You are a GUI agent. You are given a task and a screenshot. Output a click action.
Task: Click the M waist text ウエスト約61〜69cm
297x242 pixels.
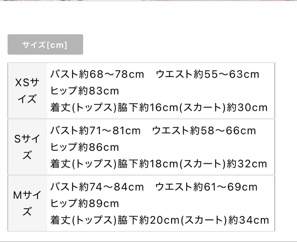pyautogui.click(x=206, y=187)
